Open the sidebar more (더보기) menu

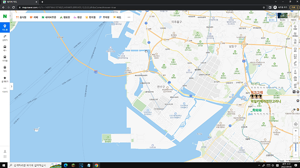pos(5,89)
